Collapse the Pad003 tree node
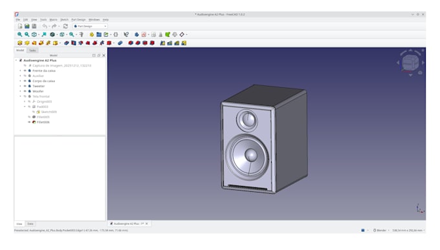This screenshot has width=440, height=250. click(25, 107)
